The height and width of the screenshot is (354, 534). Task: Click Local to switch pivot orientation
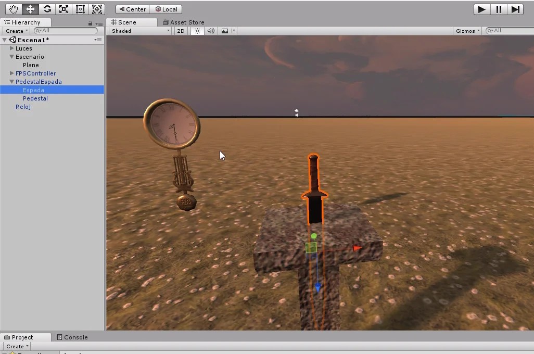click(x=167, y=9)
